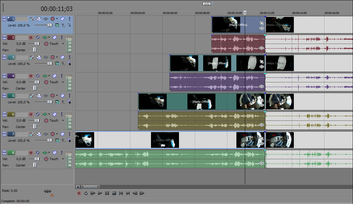The image size is (353, 204).
Task: Click Make Compositing Child on track 7
Action: coord(69,141)
